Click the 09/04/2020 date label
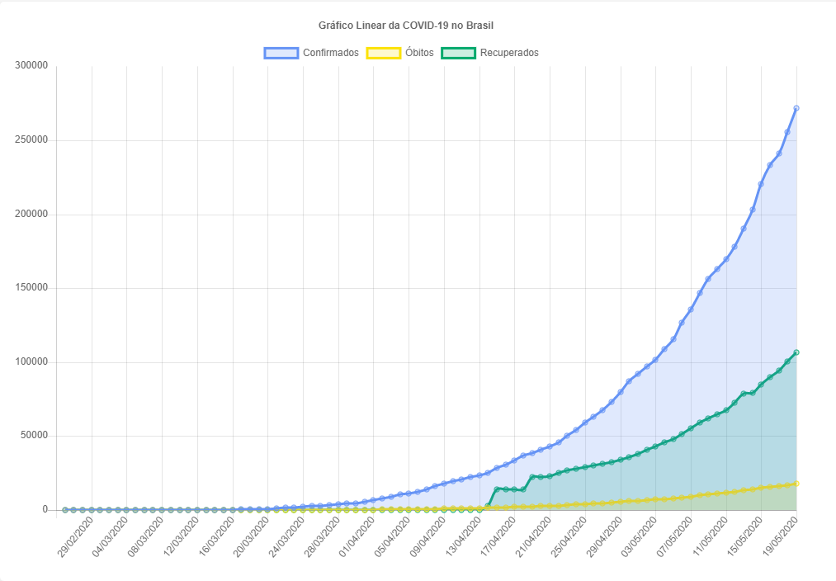 (x=427, y=536)
